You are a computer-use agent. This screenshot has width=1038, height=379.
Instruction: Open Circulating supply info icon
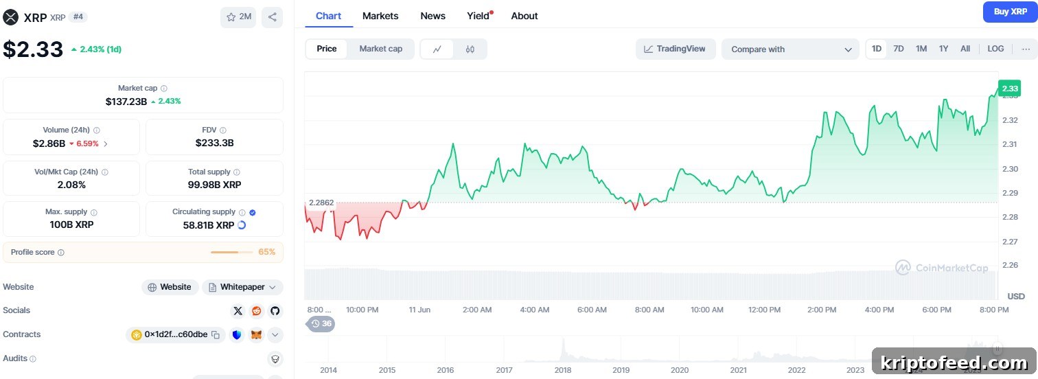(242, 213)
